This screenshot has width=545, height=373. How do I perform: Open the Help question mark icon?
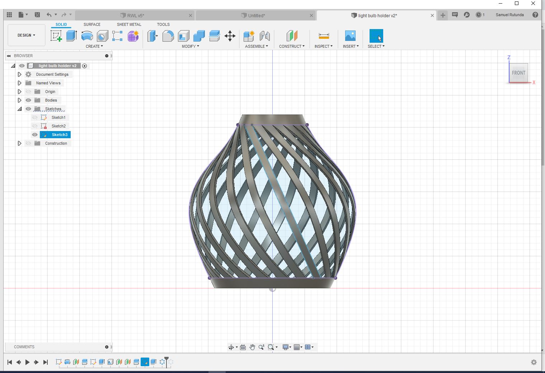[535, 15]
